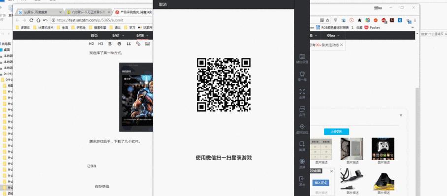Click the Pocket bookmark
This screenshot has height=196, width=447.
372,27
